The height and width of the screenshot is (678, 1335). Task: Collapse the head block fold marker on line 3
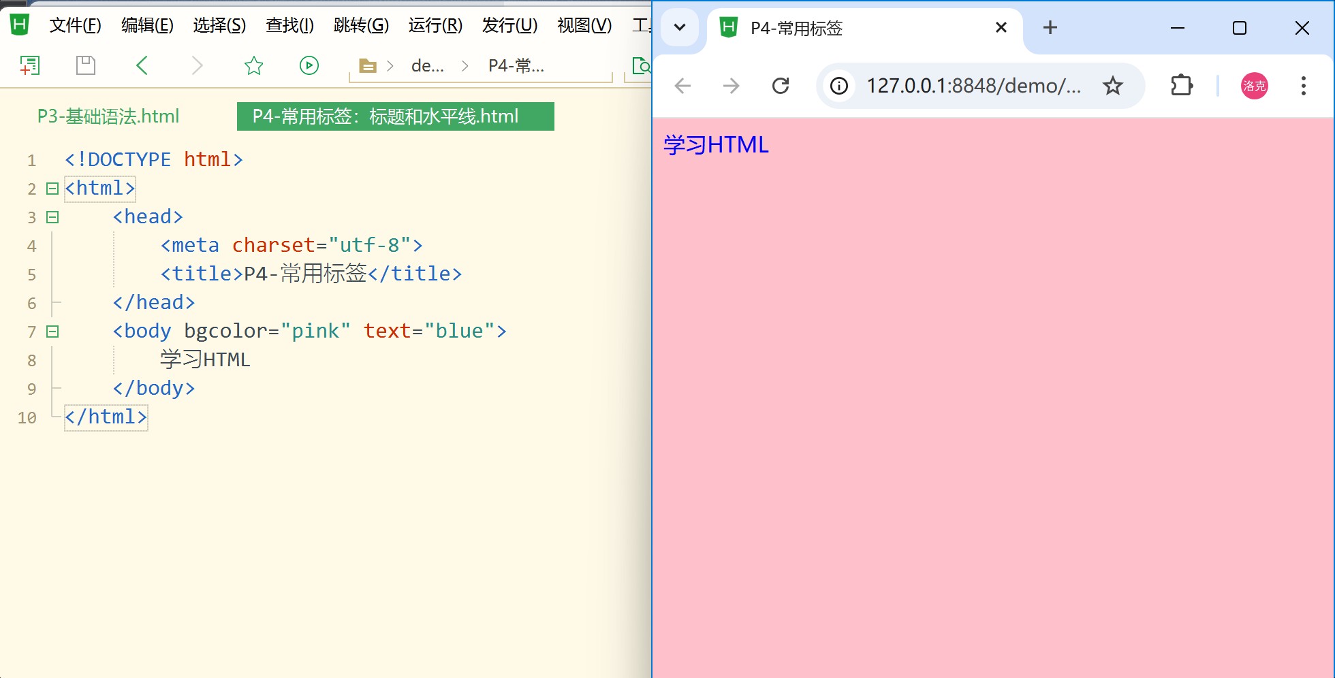(52, 217)
